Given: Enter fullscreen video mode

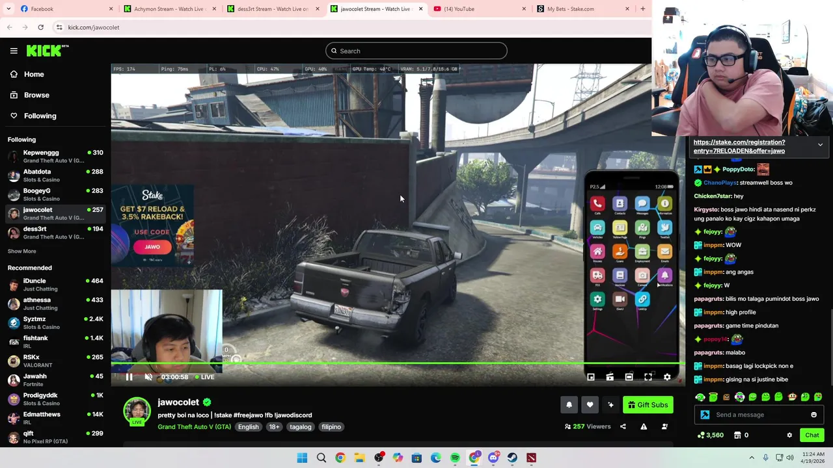Looking at the screenshot, I should [x=648, y=377].
